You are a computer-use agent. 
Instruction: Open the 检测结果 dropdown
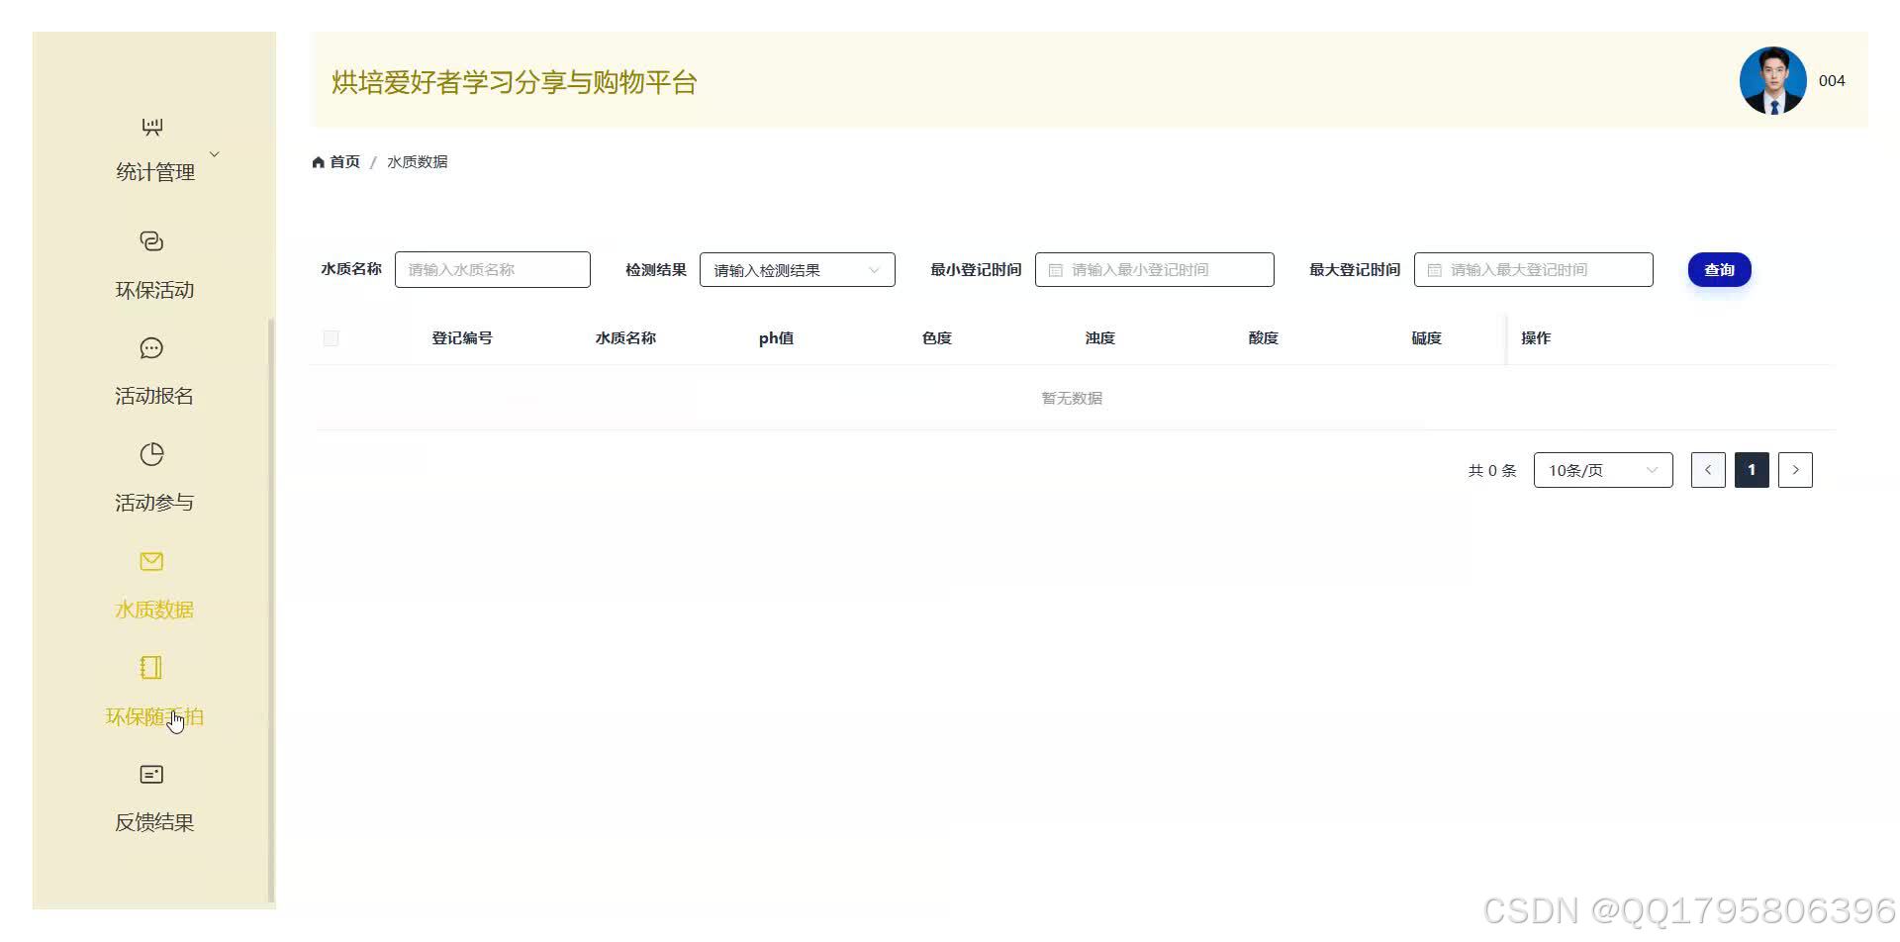point(797,270)
